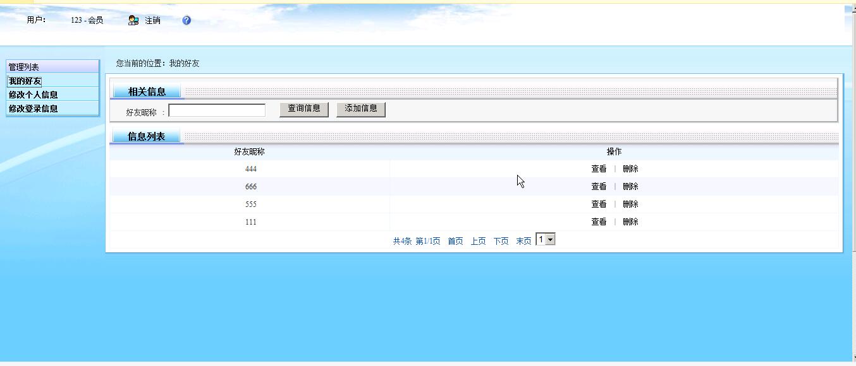856x366 pixels.
Task: Select the 操作 column header
Action: click(614, 152)
